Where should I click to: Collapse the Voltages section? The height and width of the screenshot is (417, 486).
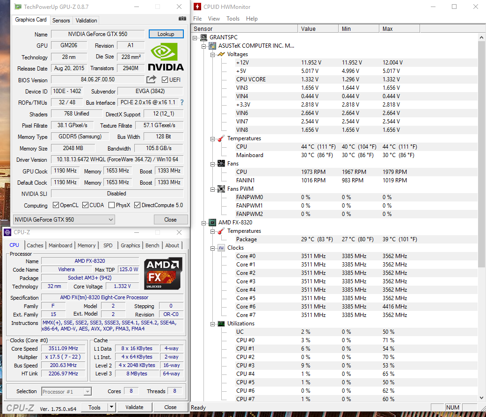[213, 55]
